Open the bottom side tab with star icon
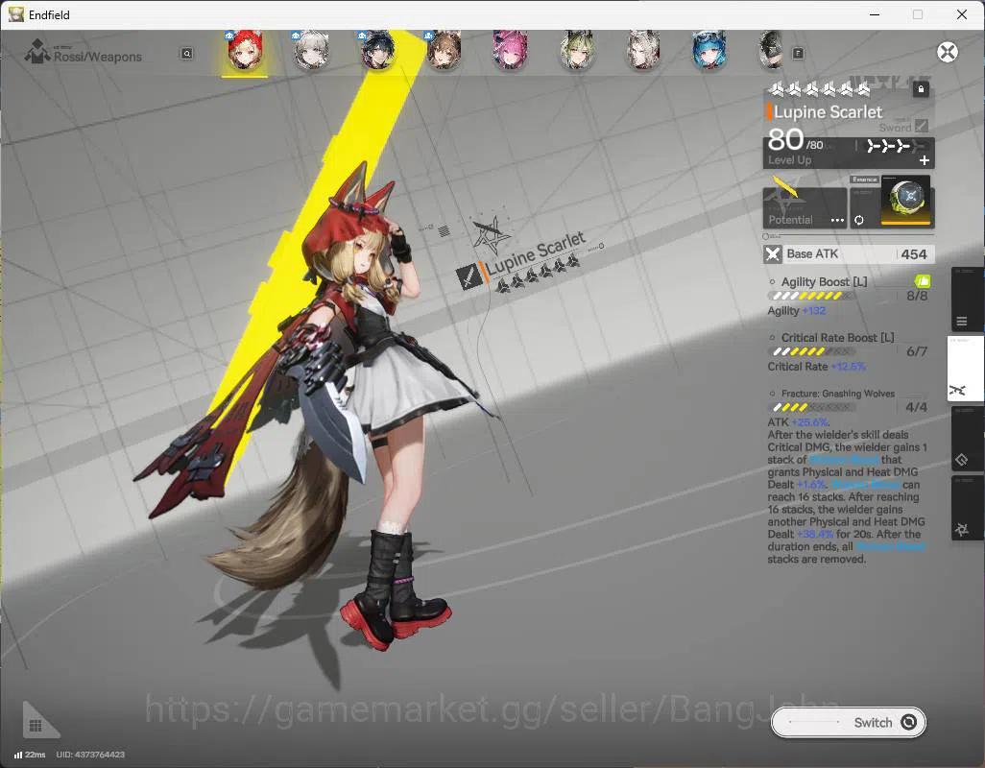The image size is (985, 768). 966,508
